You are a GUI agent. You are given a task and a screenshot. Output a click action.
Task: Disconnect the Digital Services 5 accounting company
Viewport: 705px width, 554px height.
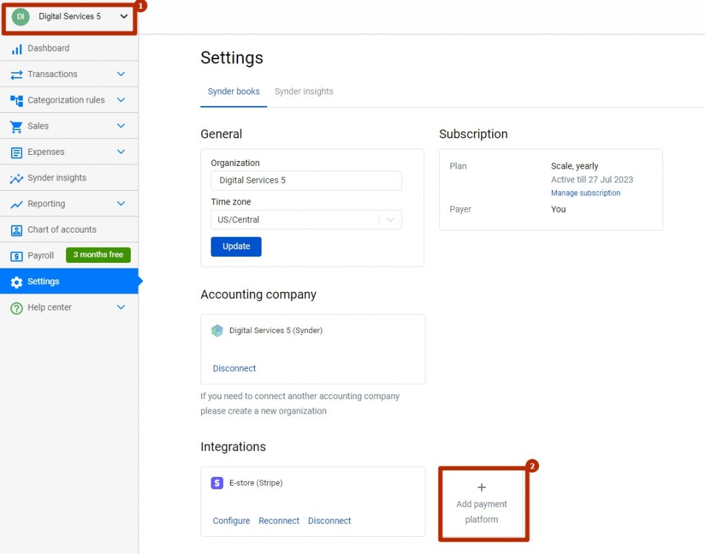(x=234, y=368)
